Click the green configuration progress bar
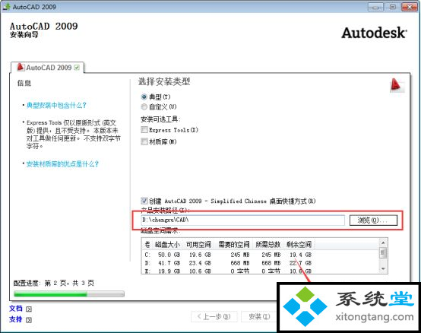The width and height of the screenshot is (421, 333). 69,294
